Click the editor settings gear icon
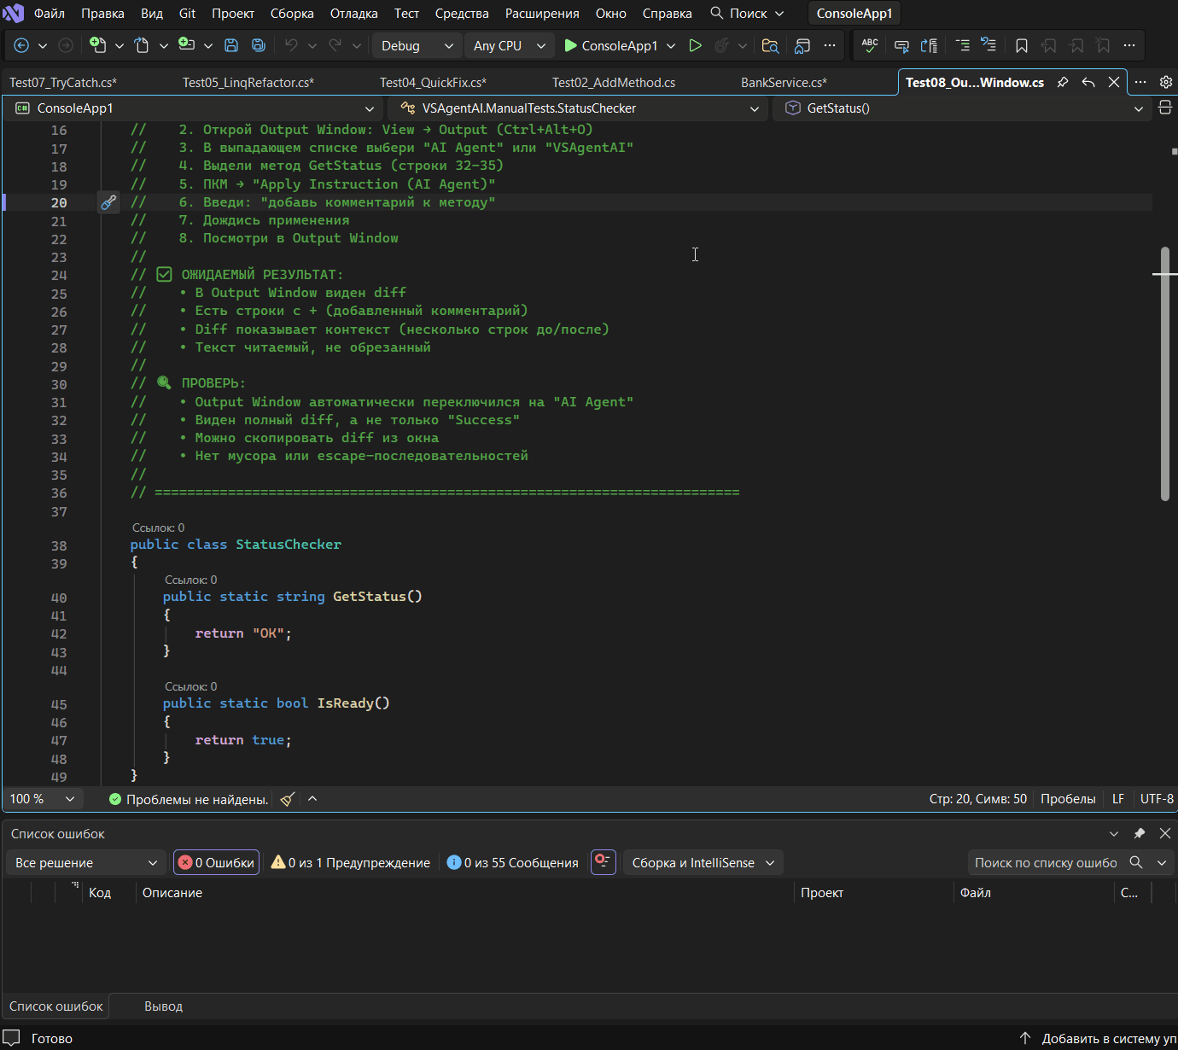The width and height of the screenshot is (1178, 1050). point(1165,82)
